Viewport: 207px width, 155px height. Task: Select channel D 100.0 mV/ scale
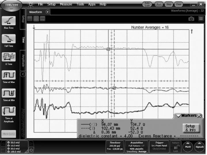[x=14, y=152]
